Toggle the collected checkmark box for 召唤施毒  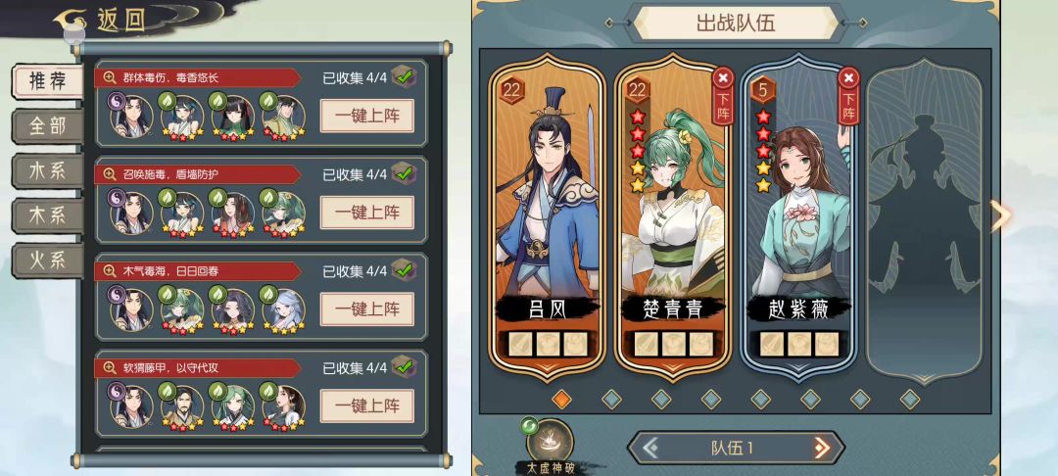point(404,174)
